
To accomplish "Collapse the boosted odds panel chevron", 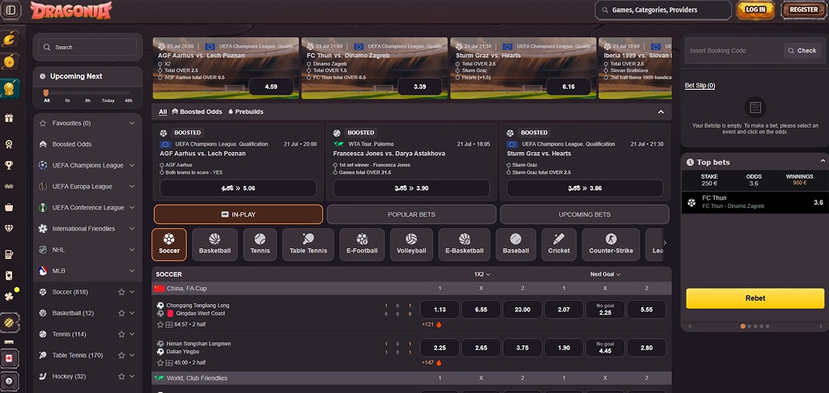I will [661, 112].
